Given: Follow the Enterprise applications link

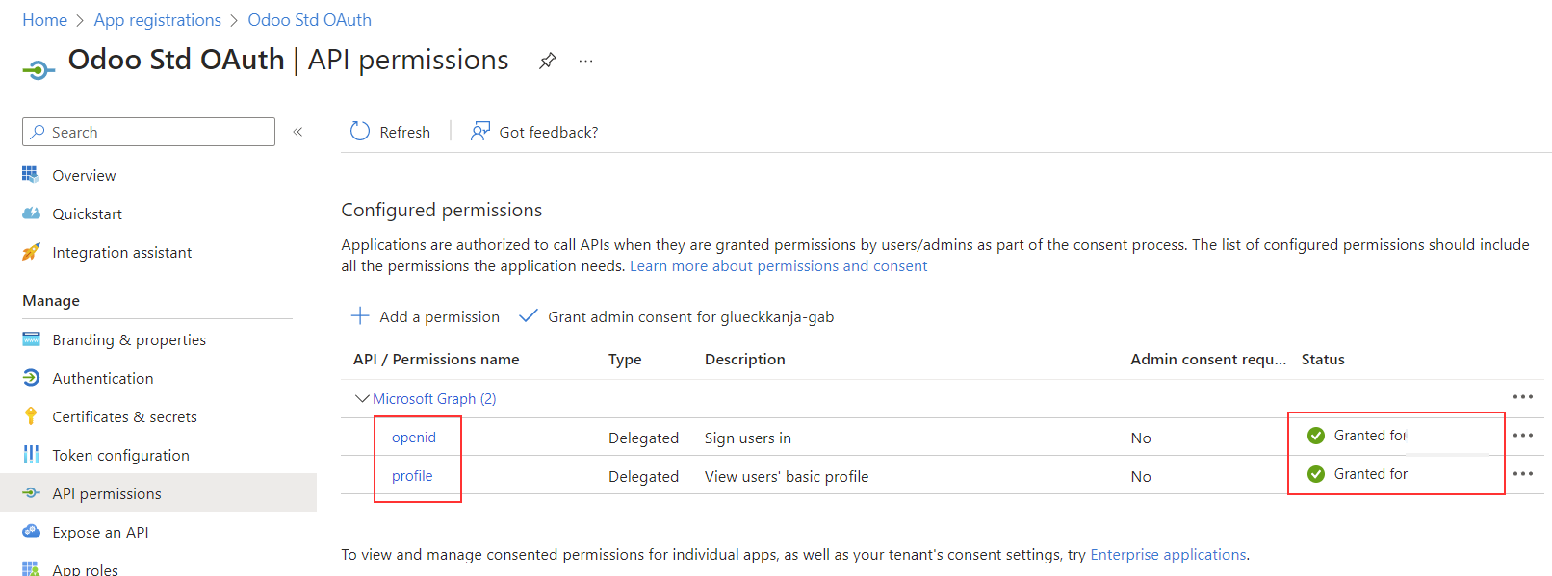Looking at the screenshot, I should [1168, 555].
